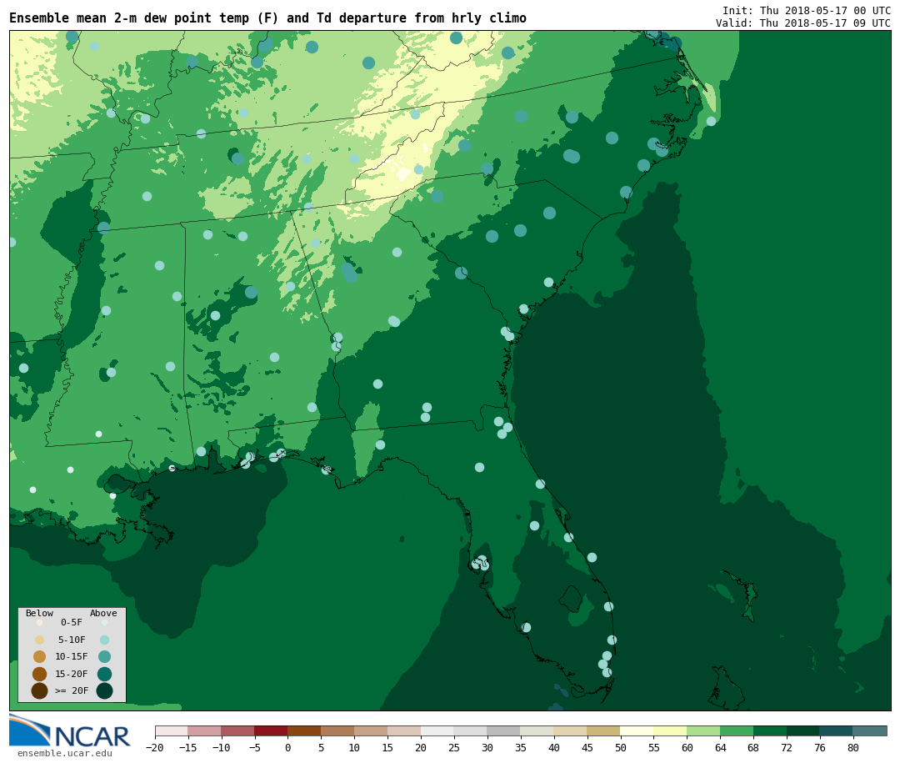Viewport: 900px width, 763px height.
Task: Select the 0-5F legend label
Action: coord(72,622)
